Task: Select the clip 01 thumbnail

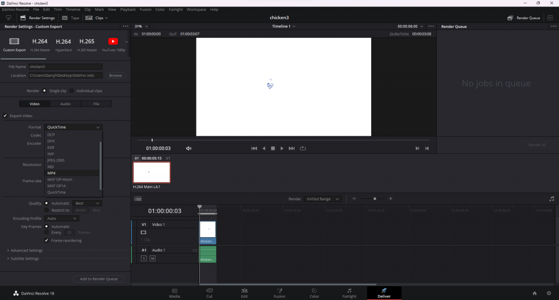Action: click(x=152, y=172)
